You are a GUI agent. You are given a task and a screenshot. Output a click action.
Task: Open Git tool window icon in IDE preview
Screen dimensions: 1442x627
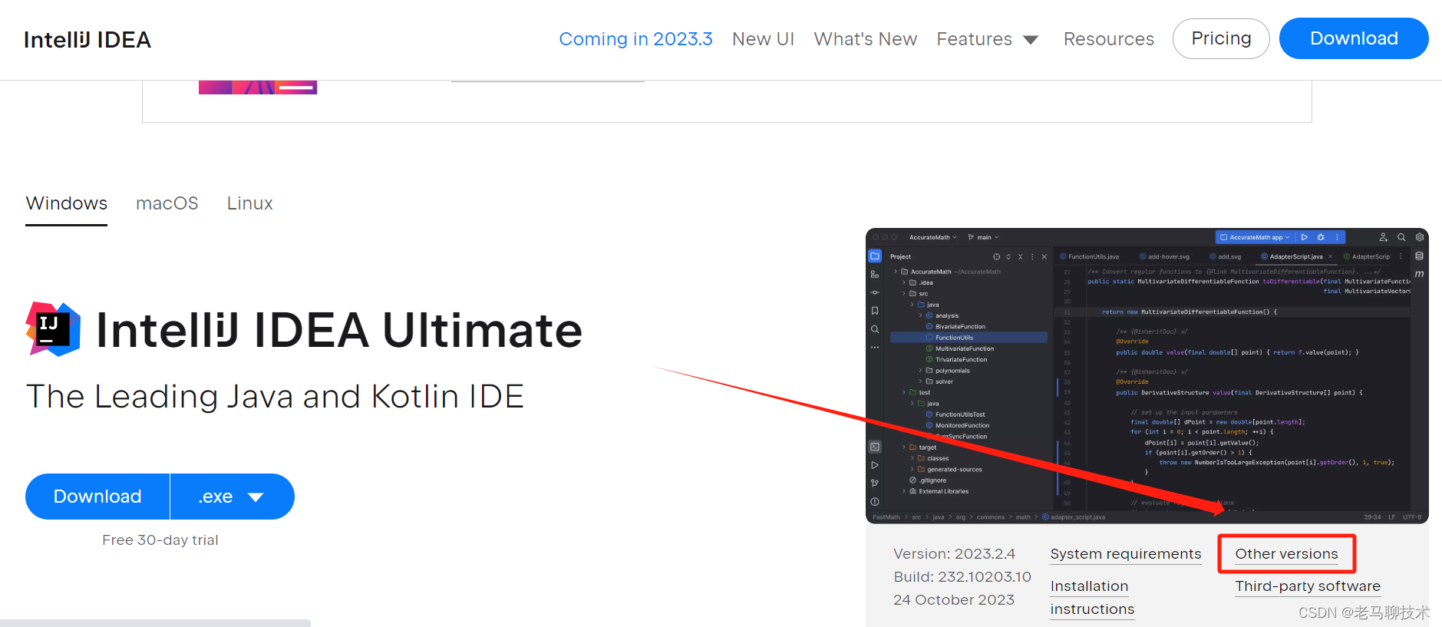tap(875, 483)
